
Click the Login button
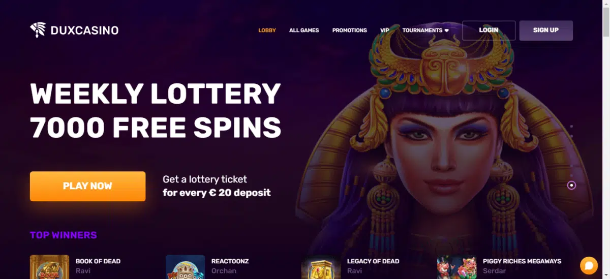489,30
